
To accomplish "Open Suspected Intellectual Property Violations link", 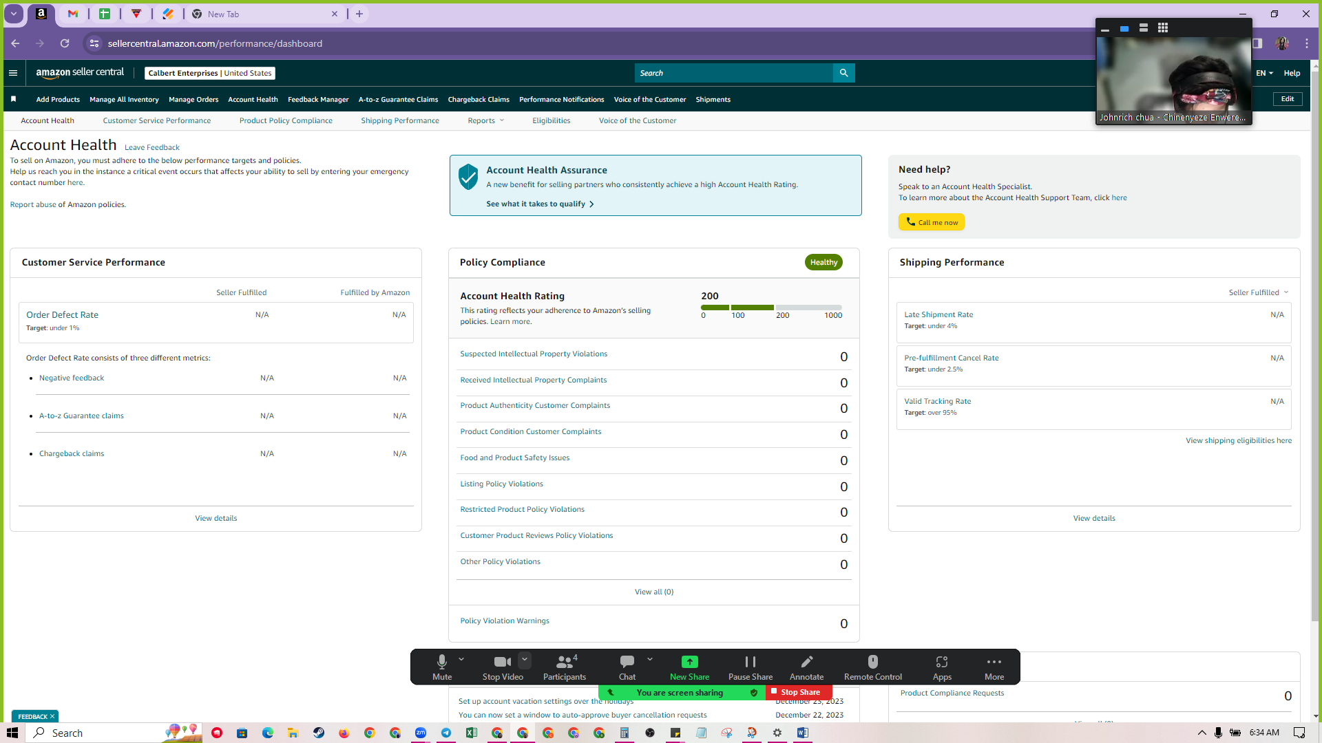I will [534, 354].
